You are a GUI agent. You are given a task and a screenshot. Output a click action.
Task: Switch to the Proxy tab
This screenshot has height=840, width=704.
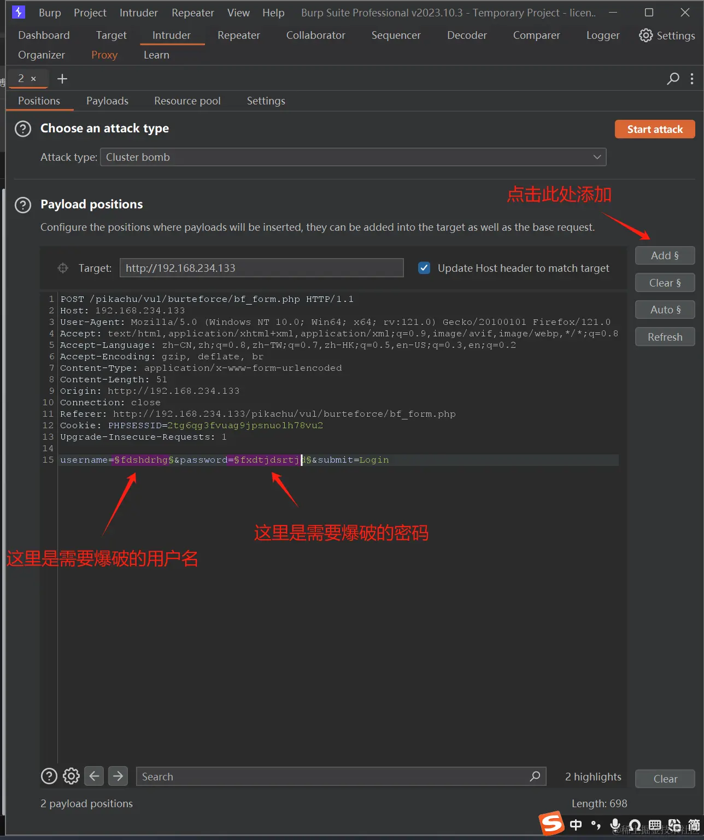pyautogui.click(x=104, y=55)
